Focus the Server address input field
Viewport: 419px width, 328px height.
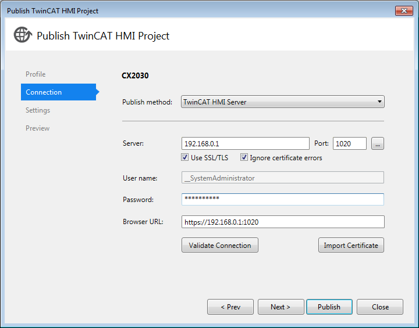[x=246, y=143]
